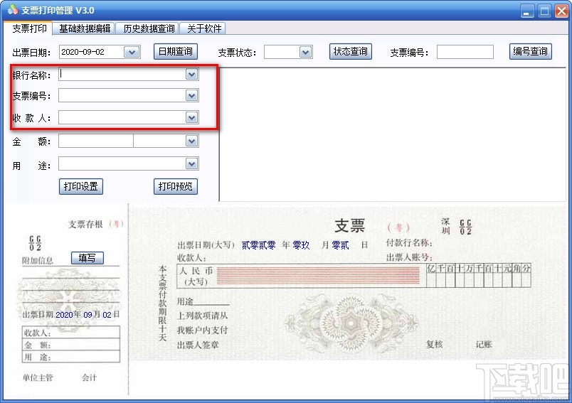Expand the 支票状态 dropdown
572x403 pixels.
[x=306, y=53]
